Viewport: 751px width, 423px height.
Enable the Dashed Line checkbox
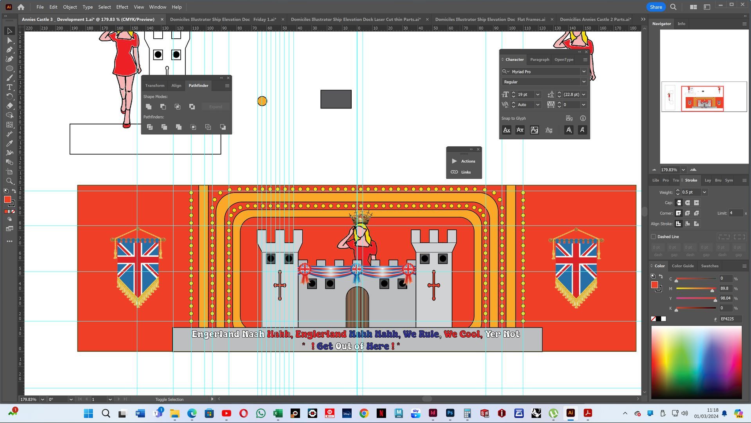tap(653, 237)
